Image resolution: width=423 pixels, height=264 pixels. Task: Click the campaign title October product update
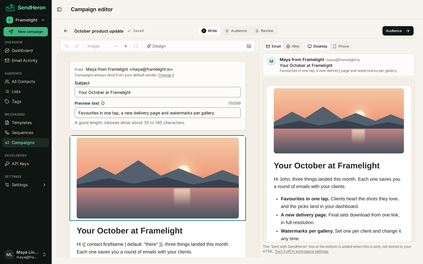coord(99,31)
